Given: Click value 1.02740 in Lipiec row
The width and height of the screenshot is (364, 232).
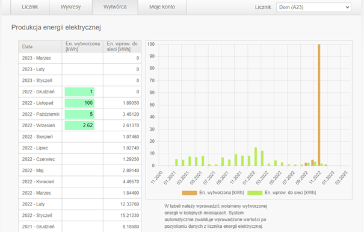Looking at the screenshot, I should click(131, 148).
